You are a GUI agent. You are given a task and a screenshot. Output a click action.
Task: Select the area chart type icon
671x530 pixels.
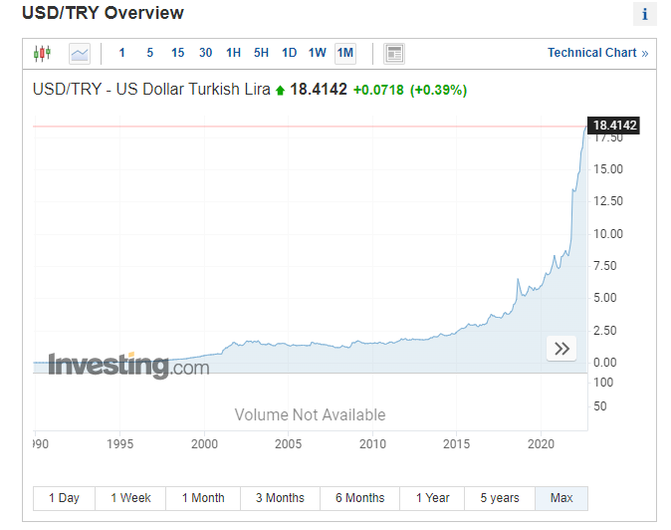click(79, 53)
